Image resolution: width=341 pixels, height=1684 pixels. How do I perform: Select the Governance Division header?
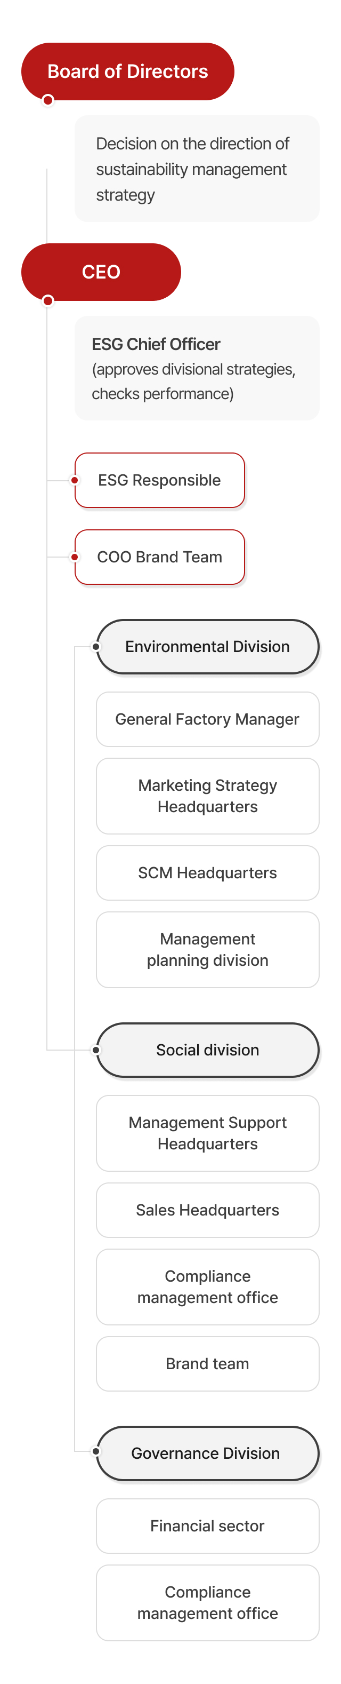[208, 1453]
